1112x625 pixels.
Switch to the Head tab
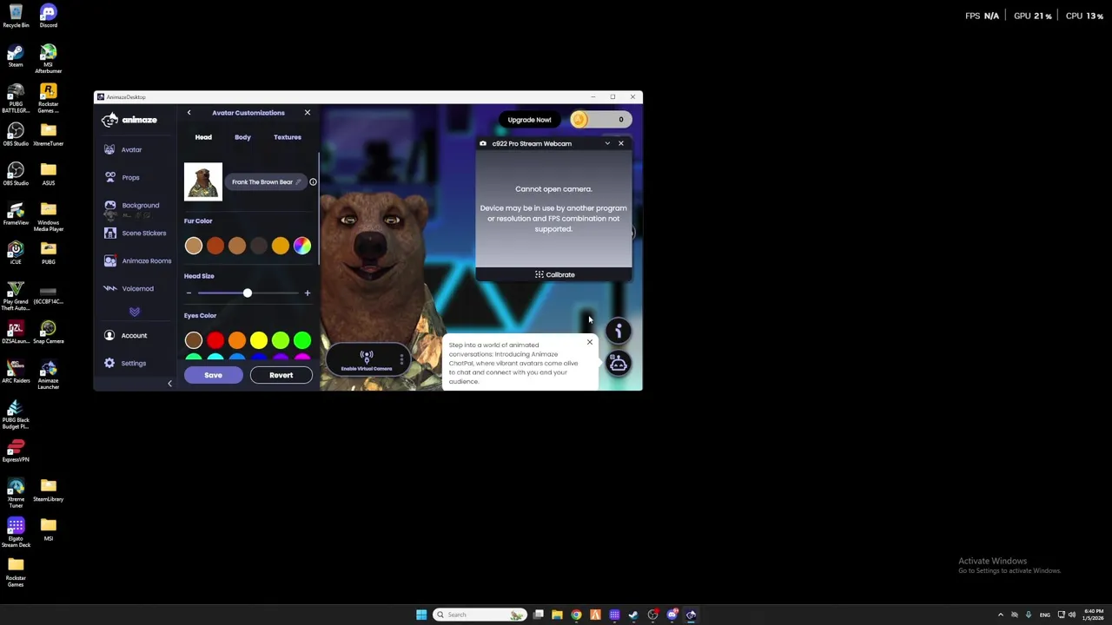tap(203, 137)
